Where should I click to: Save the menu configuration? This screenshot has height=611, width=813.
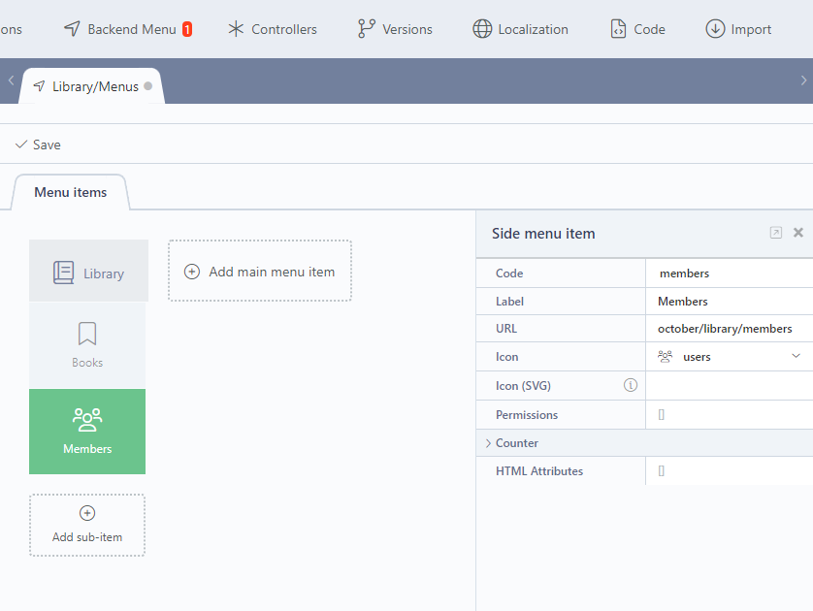38,145
